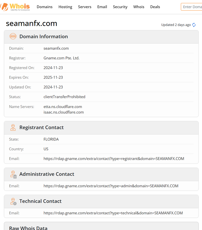
Task: Open the technical rdap contact URL
Action: point(113,213)
